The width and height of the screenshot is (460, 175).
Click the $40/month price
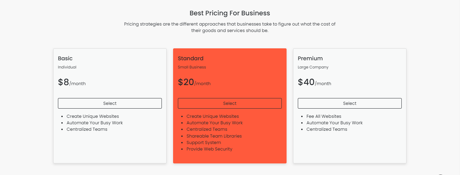point(315,83)
